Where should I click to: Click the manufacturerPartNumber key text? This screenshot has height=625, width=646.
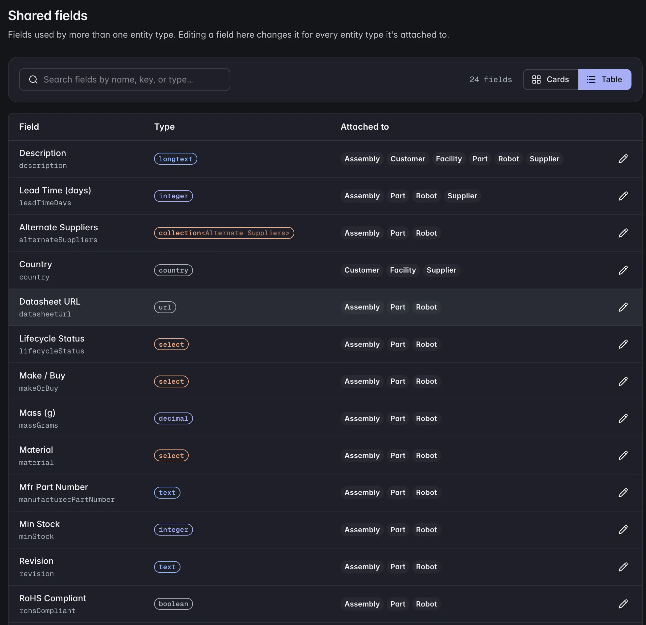pyautogui.click(x=67, y=500)
